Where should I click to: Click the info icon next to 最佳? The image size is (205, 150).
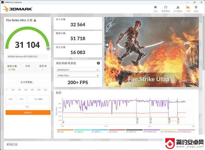tap(45, 66)
